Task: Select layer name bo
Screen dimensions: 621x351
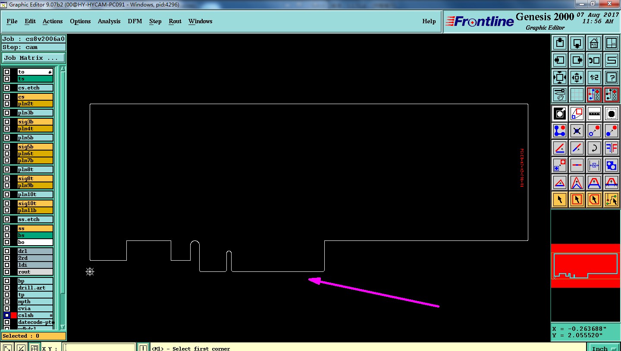Action: coord(35,242)
